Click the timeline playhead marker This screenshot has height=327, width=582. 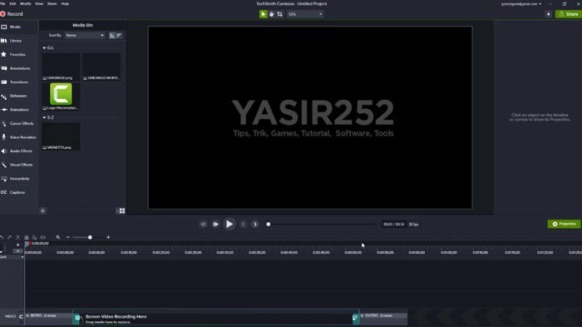click(27, 244)
